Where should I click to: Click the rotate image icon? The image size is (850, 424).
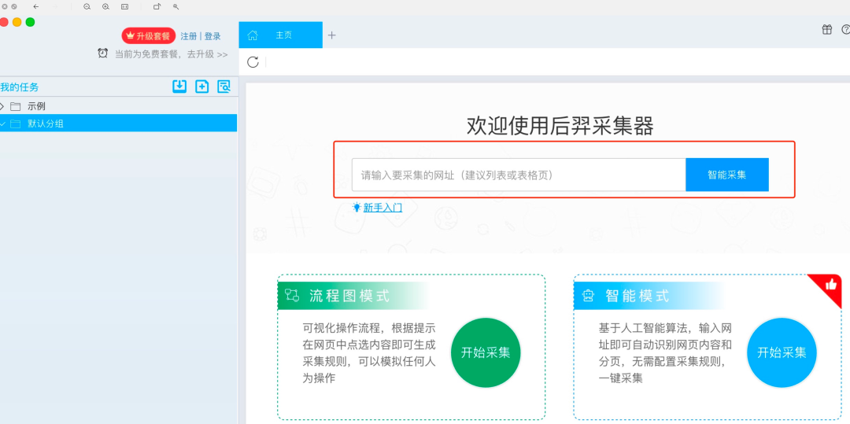(x=157, y=6)
